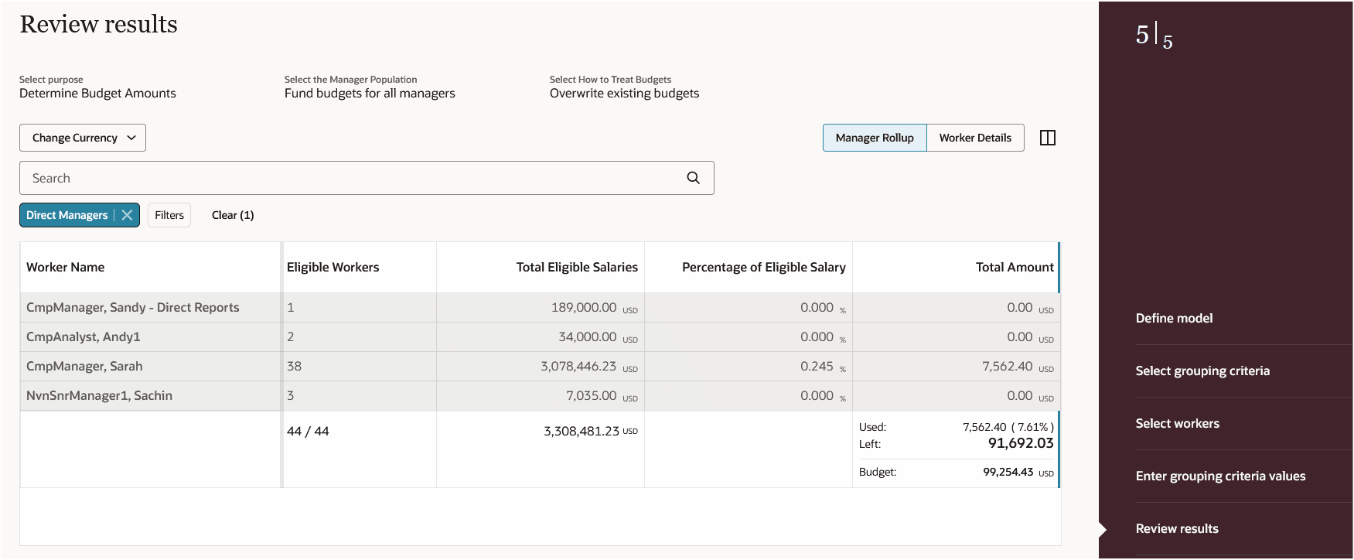Screen dimensions: 1354x560
Task: Switch to Manager Rollup view
Action: click(875, 138)
